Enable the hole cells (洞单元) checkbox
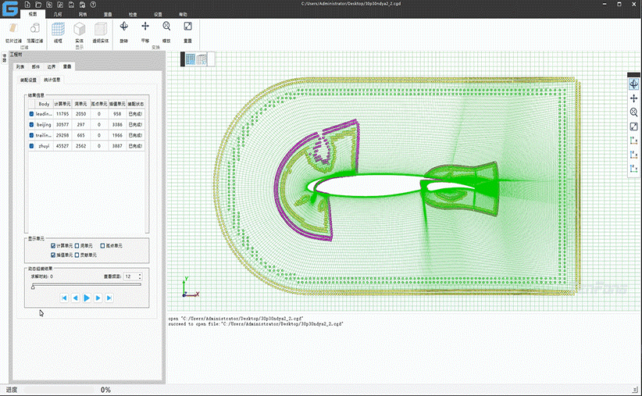This screenshot has width=642, height=396. [x=77, y=246]
